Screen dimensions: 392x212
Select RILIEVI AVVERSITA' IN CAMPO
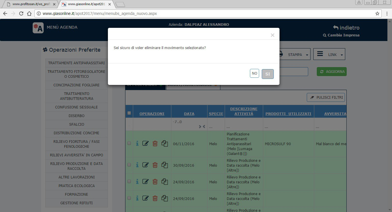tap(76, 155)
